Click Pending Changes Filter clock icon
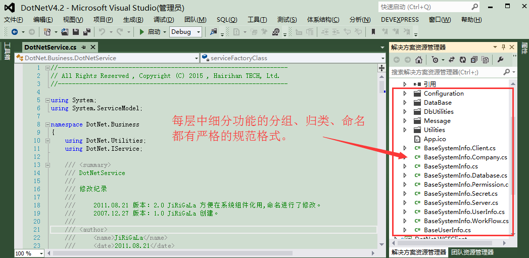The height and width of the screenshot is (258, 529). point(435,60)
